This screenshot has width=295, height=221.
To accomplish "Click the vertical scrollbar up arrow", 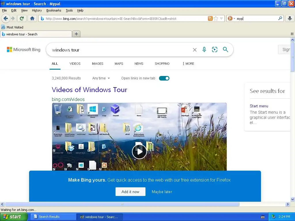I will point(292,40).
